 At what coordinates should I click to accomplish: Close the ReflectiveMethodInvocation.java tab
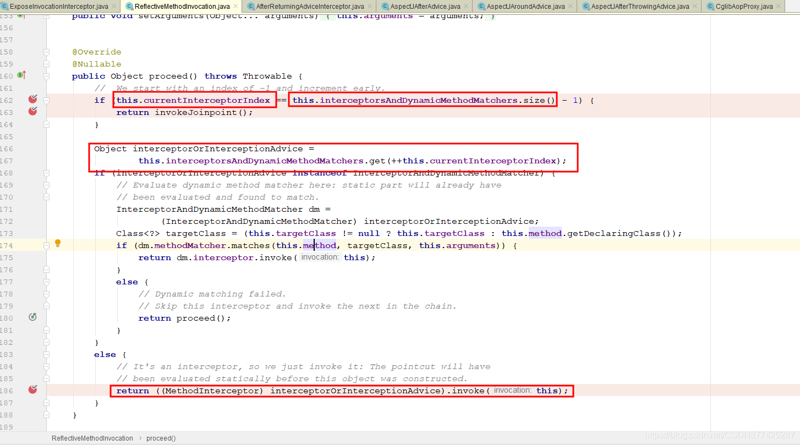tap(236, 7)
